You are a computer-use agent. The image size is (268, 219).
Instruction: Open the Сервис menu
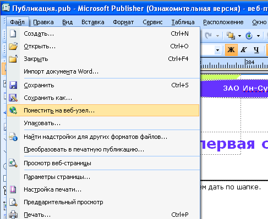point(152,22)
